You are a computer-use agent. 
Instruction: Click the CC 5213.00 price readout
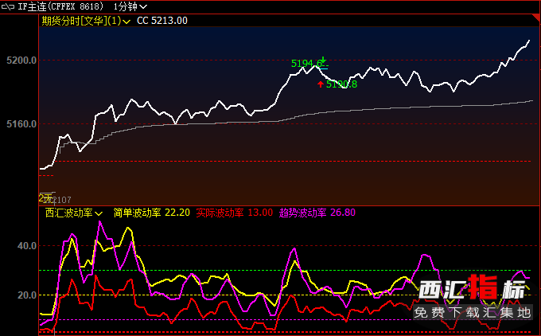tap(162, 21)
